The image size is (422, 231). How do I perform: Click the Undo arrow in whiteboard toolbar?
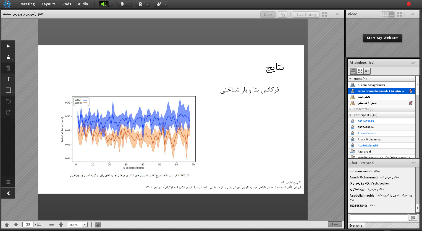8,101
